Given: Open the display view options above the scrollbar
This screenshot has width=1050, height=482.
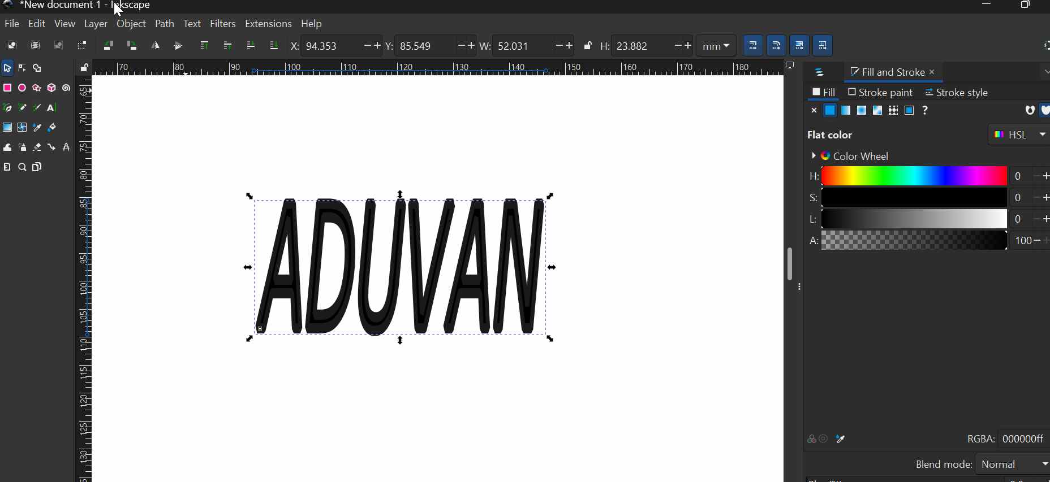Looking at the screenshot, I should 790,66.
